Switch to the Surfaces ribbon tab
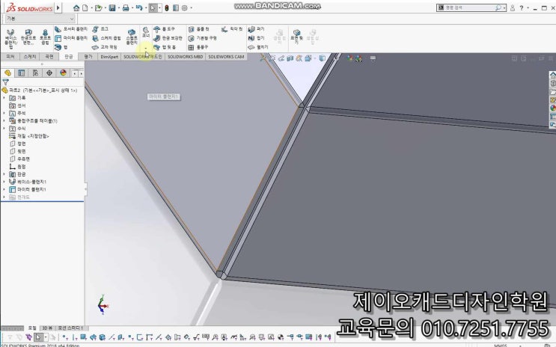 [x=49, y=57]
